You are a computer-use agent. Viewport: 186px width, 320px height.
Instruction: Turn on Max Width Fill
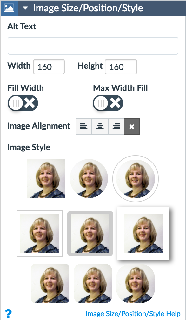pos(108,103)
